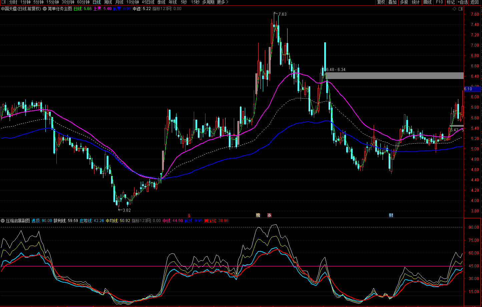Select the 15秒 period

click(195, 2)
